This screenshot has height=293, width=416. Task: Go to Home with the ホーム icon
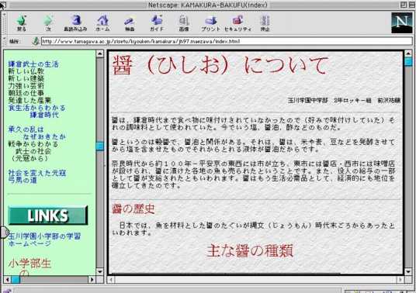point(102,23)
